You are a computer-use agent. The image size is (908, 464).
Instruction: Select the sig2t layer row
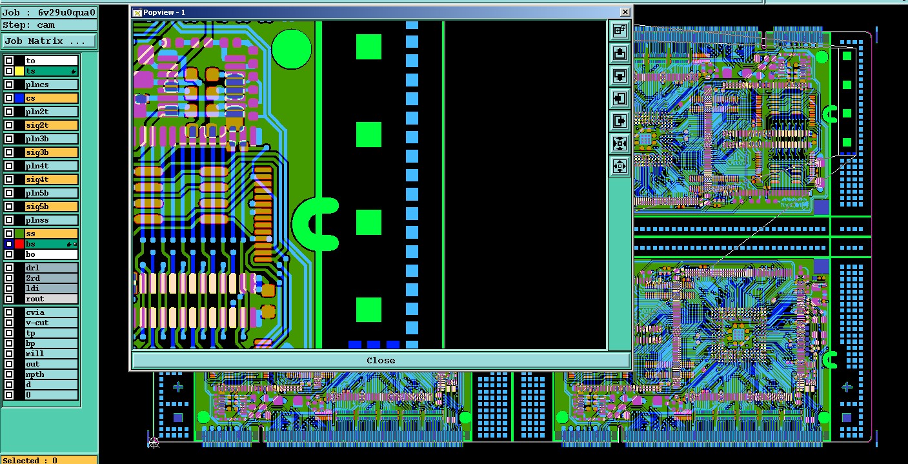click(51, 125)
